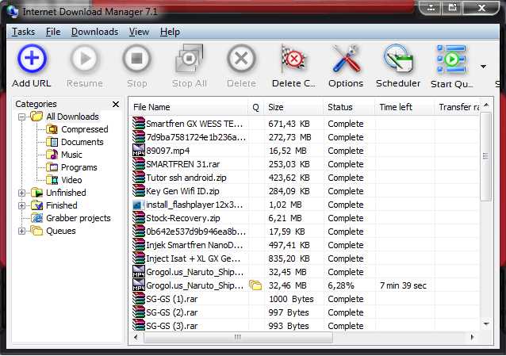Click the vertical scrollbar down arrow
Viewport: 506px width, 356px height.
pos(486,323)
